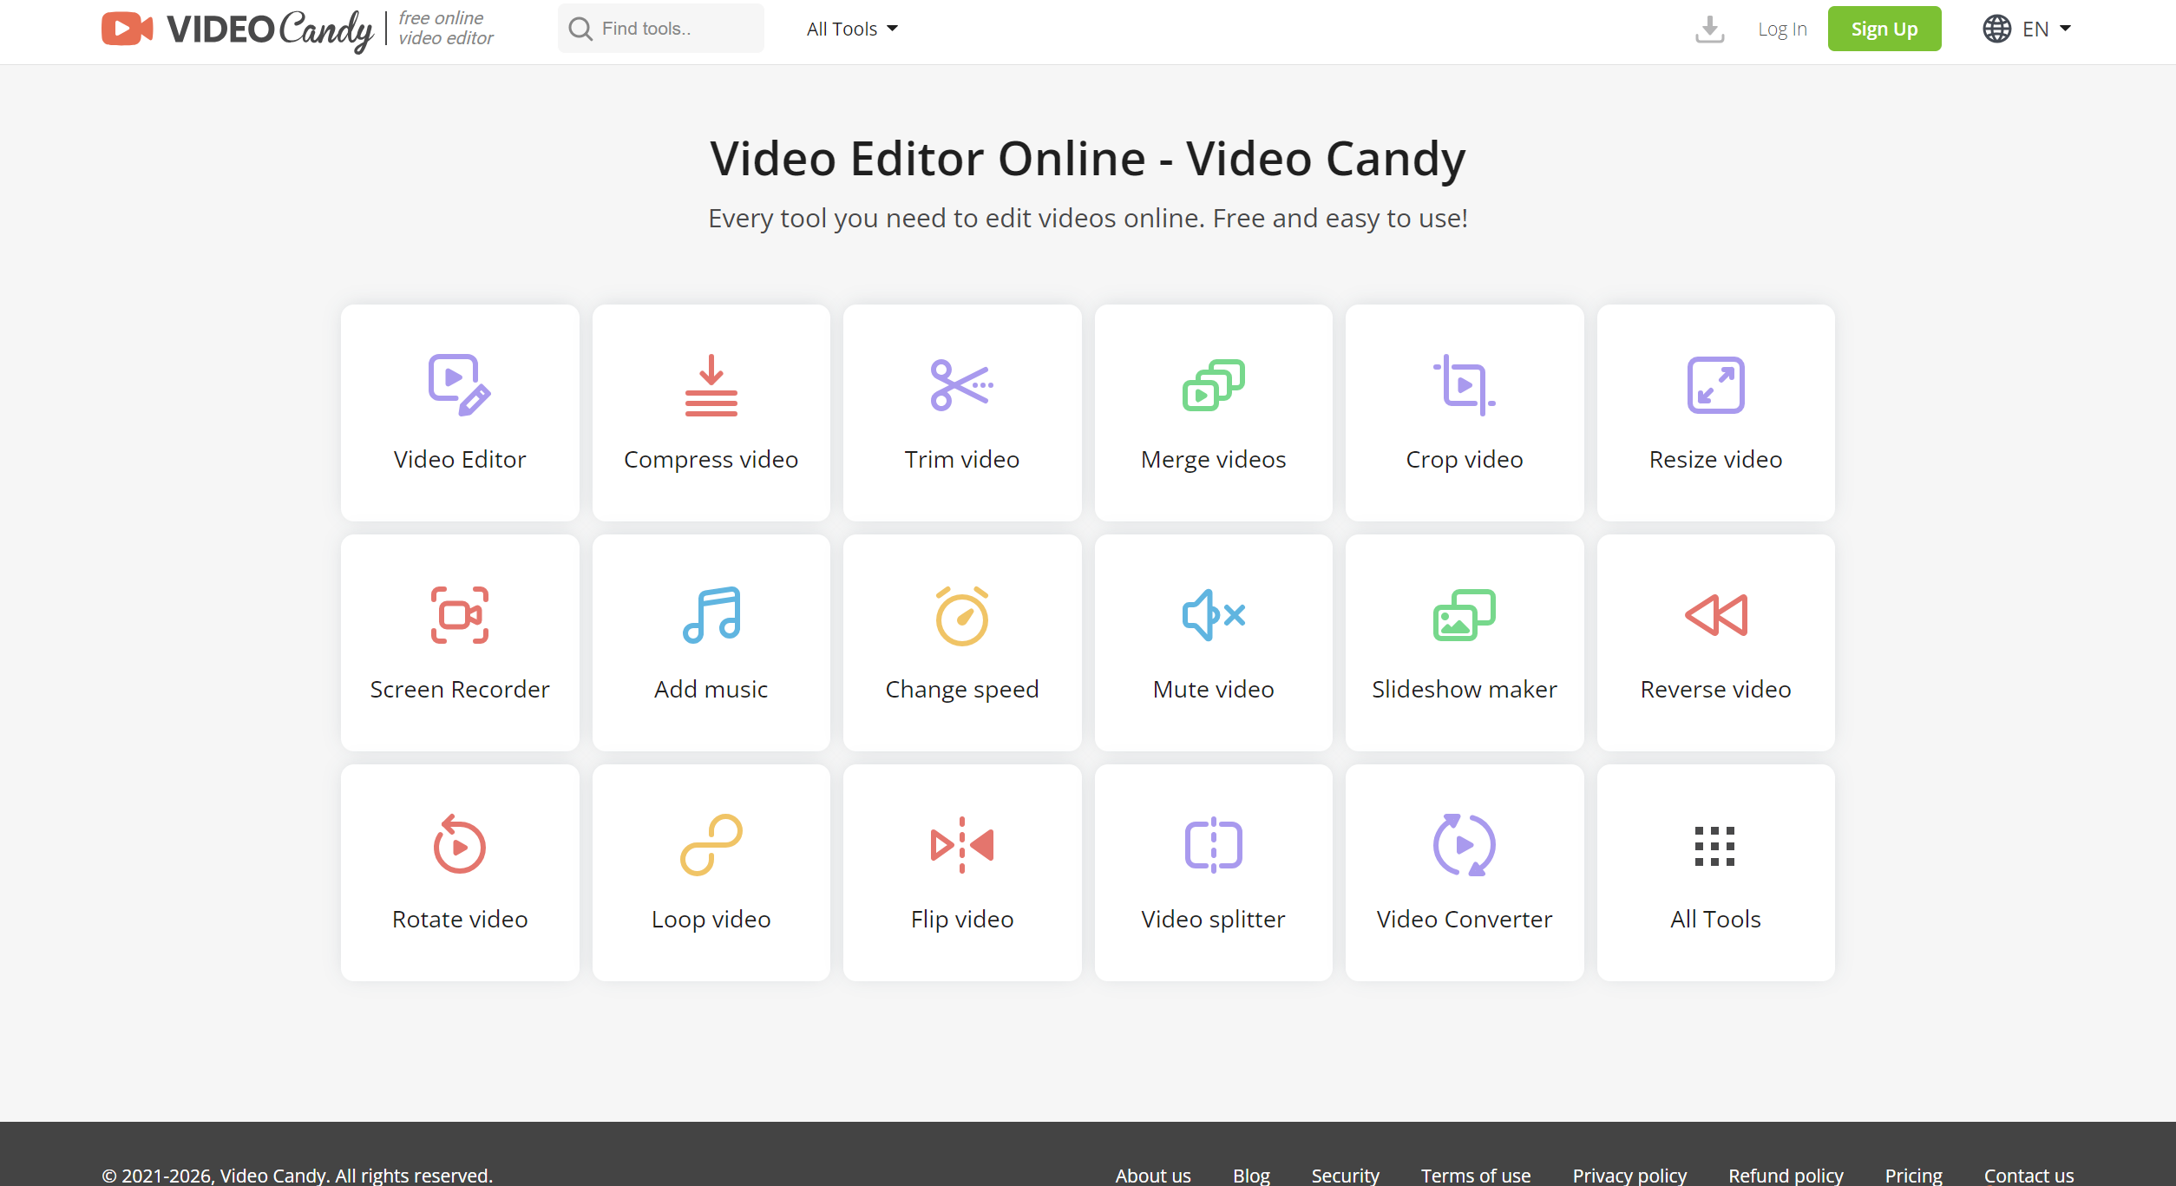This screenshot has height=1186, width=2176.
Task: Open the Security footer link
Action: tap(1345, 1175)
